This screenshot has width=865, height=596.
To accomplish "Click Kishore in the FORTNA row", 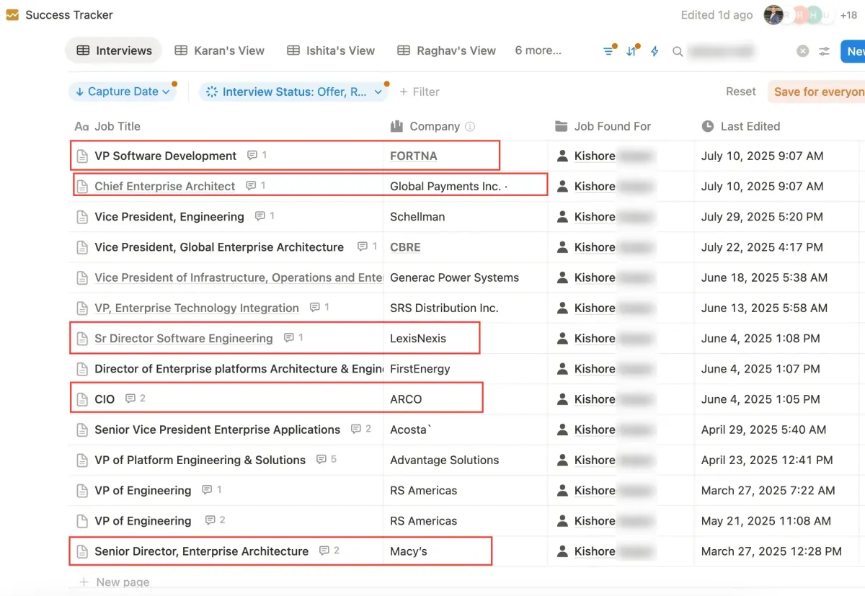I will coord(595,156).
